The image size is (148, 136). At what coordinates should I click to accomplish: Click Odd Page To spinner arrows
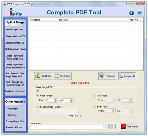(131, 100)
